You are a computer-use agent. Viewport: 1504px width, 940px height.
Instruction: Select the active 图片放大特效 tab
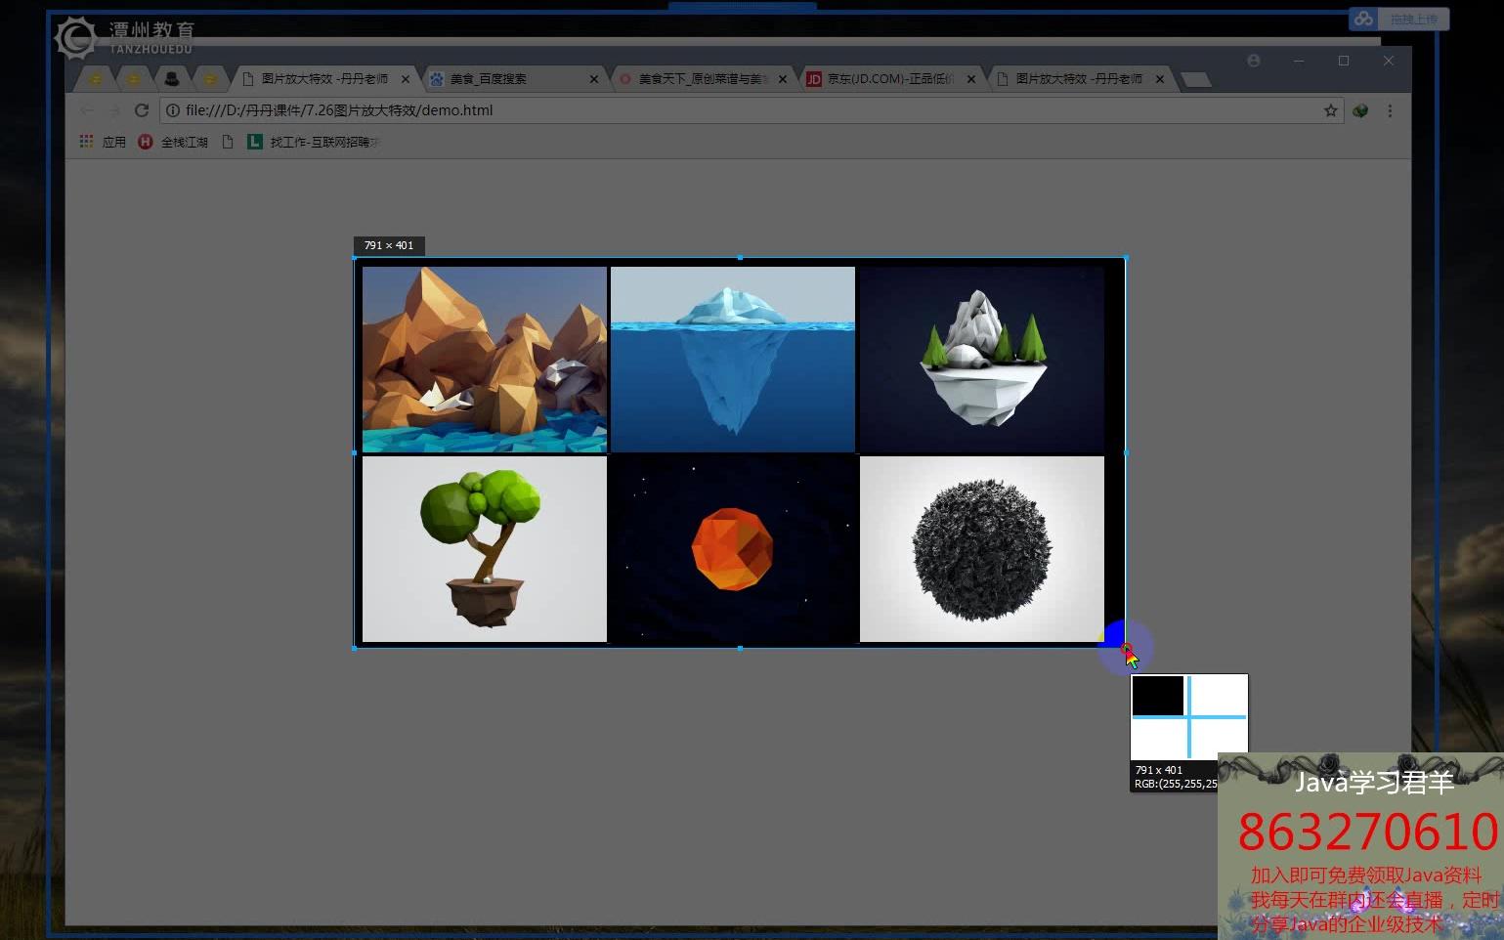pyautogui.click(x=324, y=79)
